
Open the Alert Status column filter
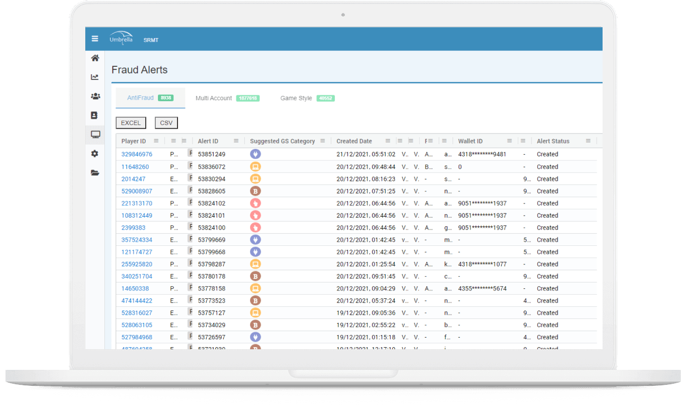pyautogui.click(x=588, y=140)
